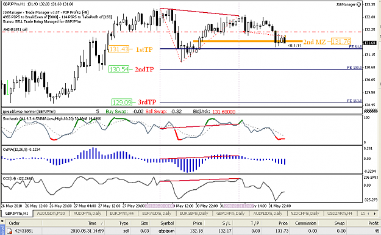Switch to the NZDCHFm,Daily chart tab
This screenshot has width=381, height=235.
[x=305, y=214]
